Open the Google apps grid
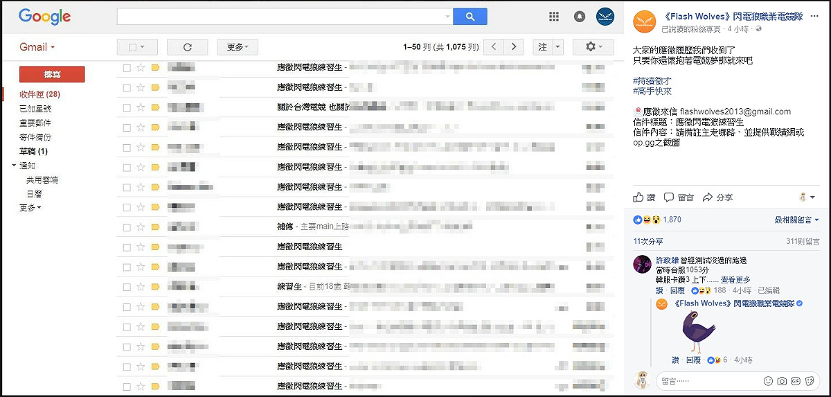This screenshot has width=831, height=397. 554,17
